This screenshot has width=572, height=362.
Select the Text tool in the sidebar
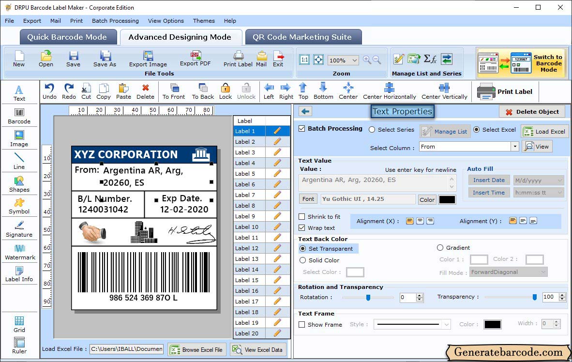pyautogui.click(x=19, y=93)
